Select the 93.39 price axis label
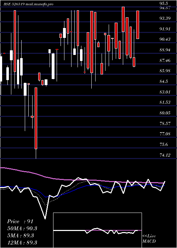 [165, 18]
